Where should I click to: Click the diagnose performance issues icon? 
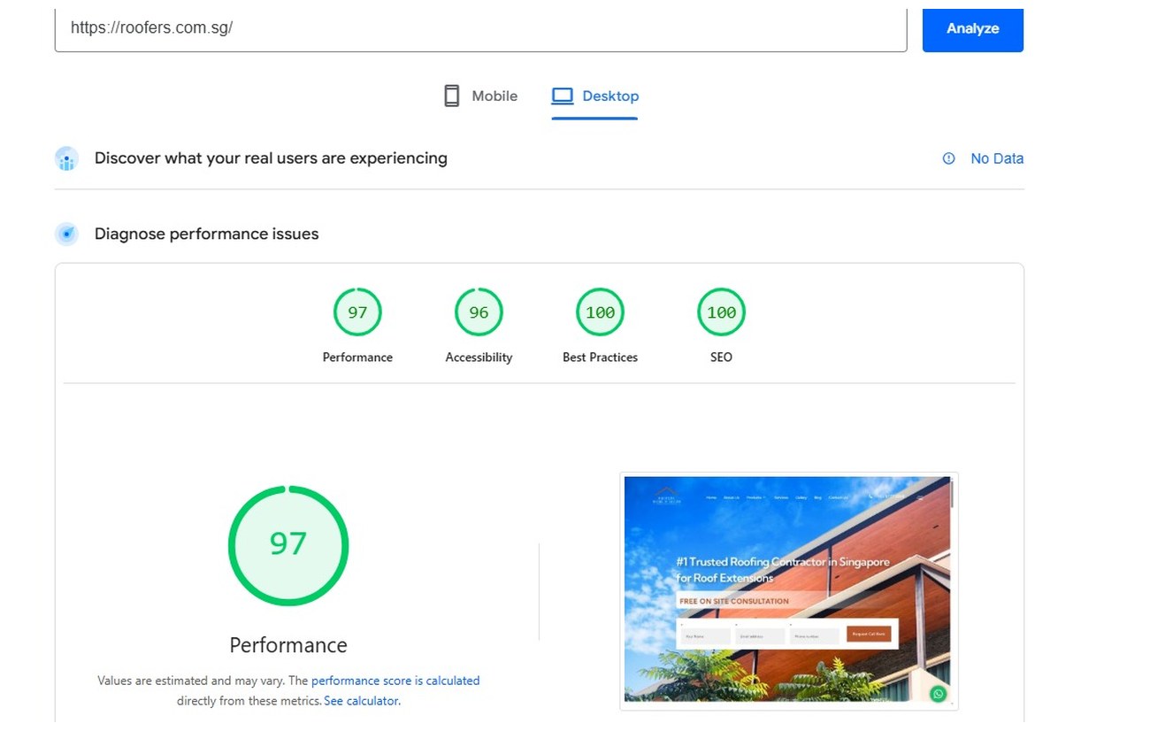pos(66,234)
